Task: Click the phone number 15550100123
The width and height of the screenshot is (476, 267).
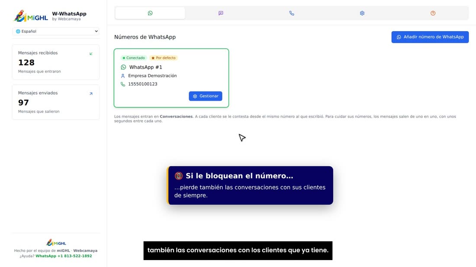Action: click(143, 84)
